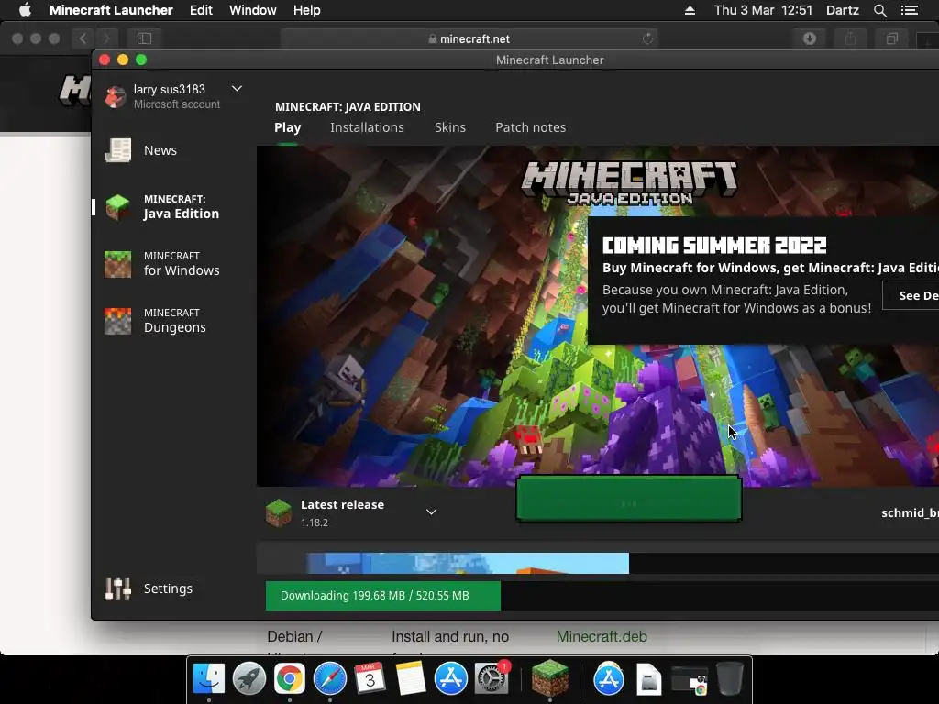Switch to the Patch notes tab
The height and width of the screenshot is (704, 939).
point(531,127)
